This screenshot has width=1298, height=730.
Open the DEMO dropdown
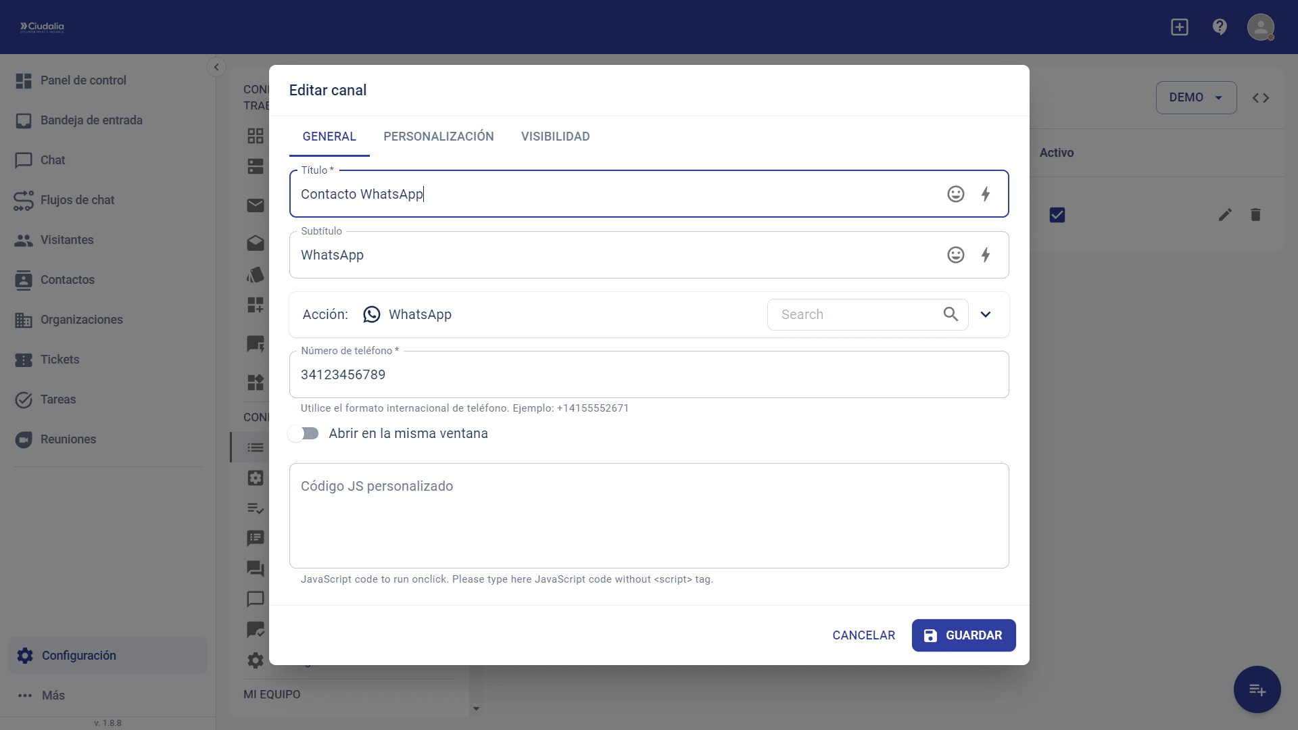click(1196, 98)
